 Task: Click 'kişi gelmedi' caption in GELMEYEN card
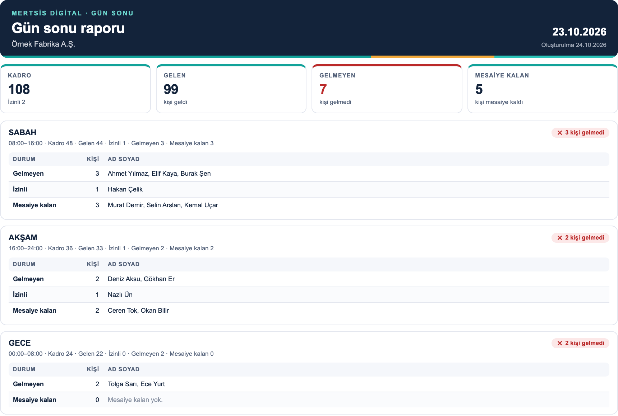(x=335, y=102)
